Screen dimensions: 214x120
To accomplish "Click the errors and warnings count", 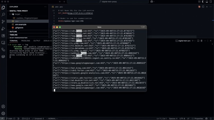I will 26,118.
